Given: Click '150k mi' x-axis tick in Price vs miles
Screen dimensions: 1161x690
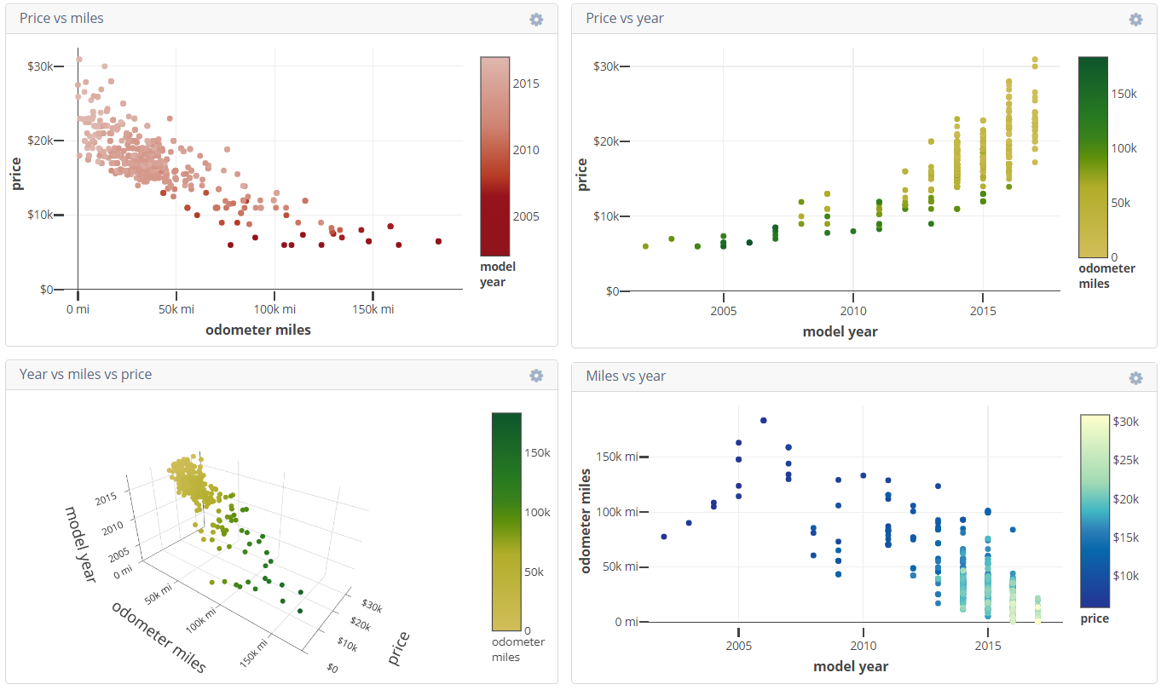Looking at the screenshot, I should pos(373,309).
